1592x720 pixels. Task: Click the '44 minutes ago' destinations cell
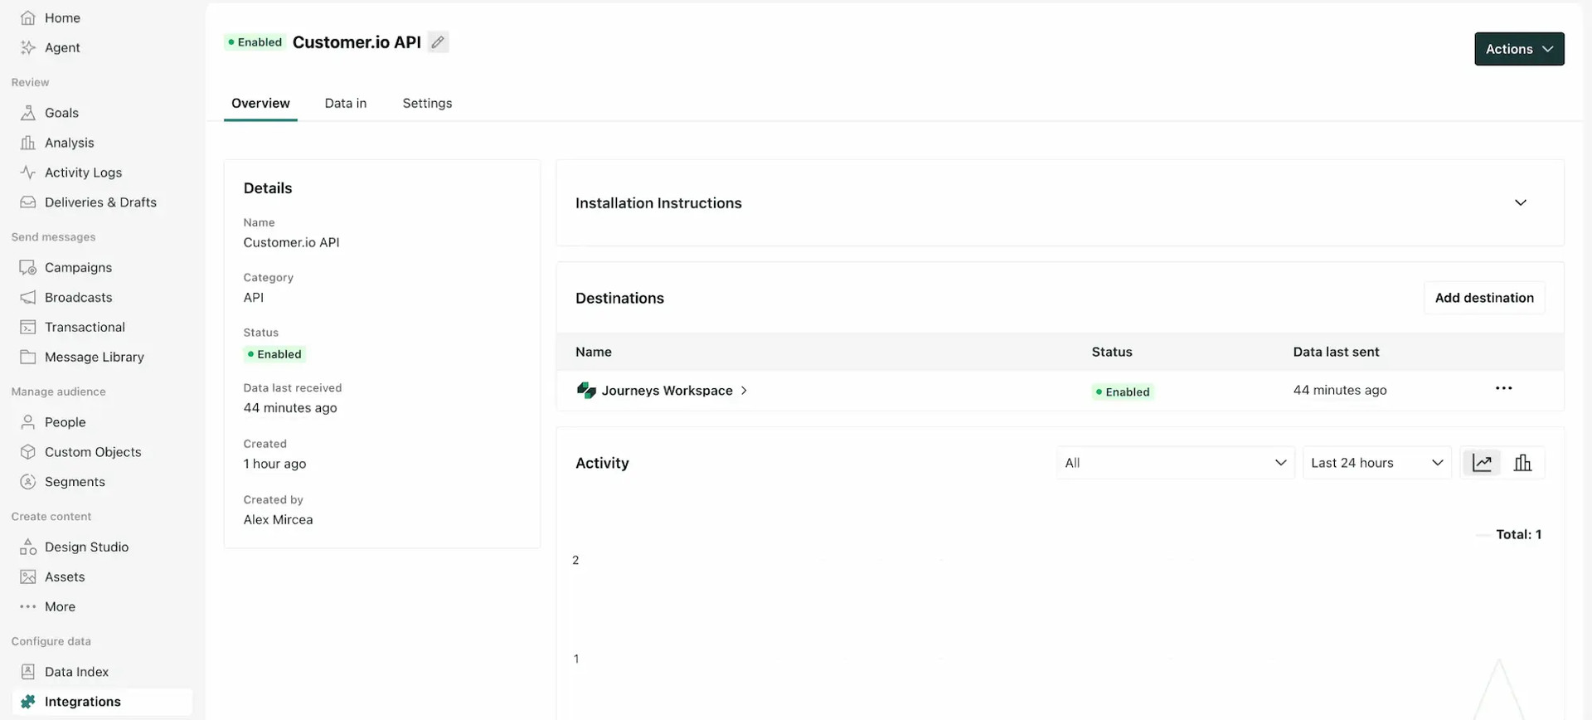click(x=1339, y=391)
